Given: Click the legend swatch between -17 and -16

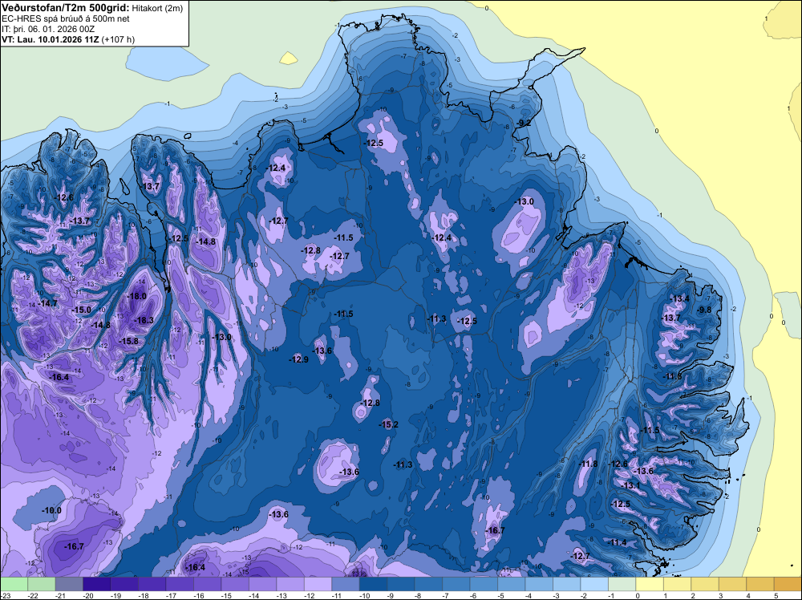Looking at the screenshot, I should 180,584.
